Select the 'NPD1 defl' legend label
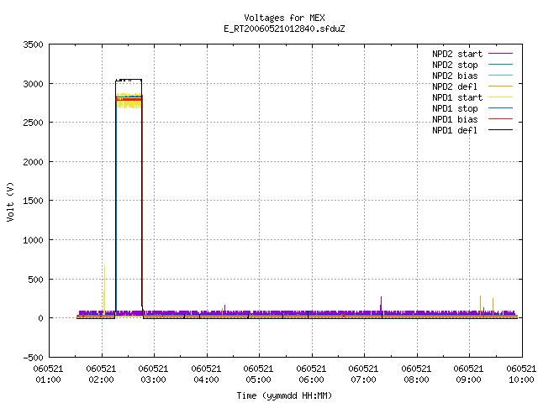The image size is (538, 403). click(x=455, y=130)
